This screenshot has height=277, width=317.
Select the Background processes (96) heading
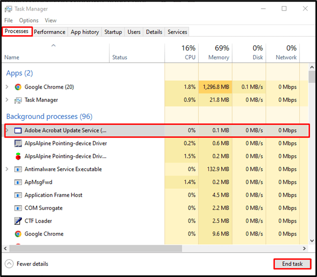click(49, 116)
